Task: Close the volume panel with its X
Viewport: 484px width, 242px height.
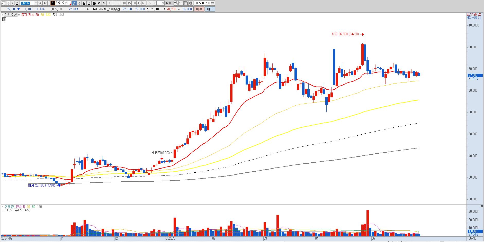Action: pos(482,206)
